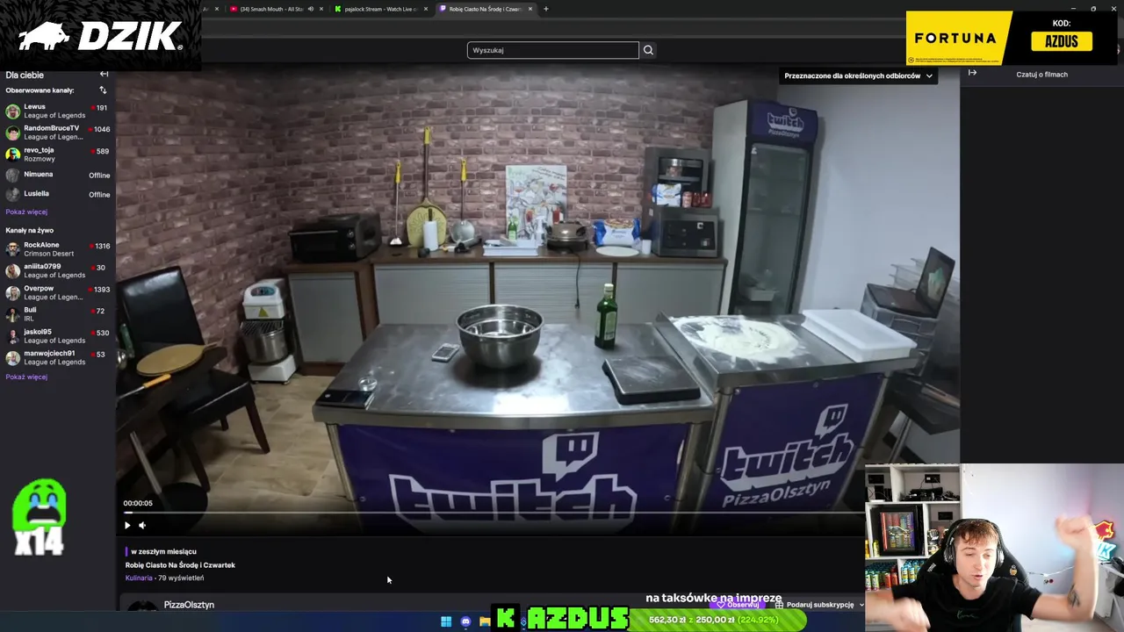The width and height of the screenshot is (1124, 632).
Task: Click revo_toja Rozmowy category text
Action: point(40,159)
